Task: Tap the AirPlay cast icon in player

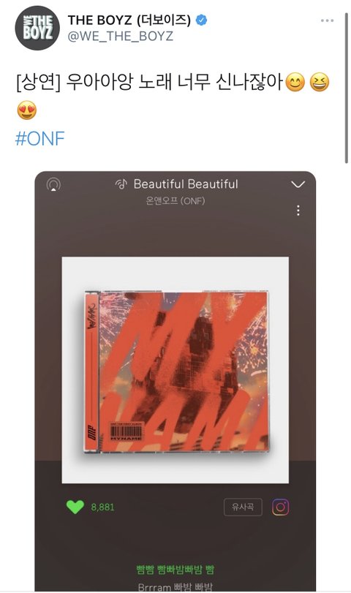Action: coord(53,185)
